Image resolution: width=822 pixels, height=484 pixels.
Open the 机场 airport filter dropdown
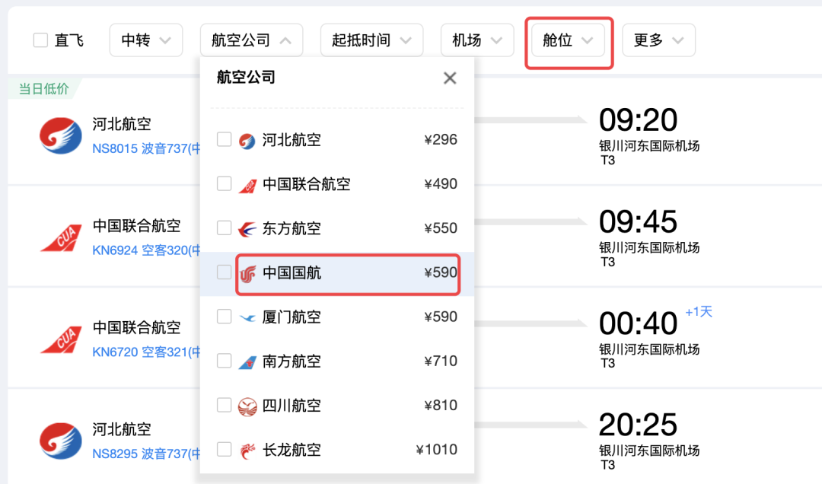[x=477, y=40]
